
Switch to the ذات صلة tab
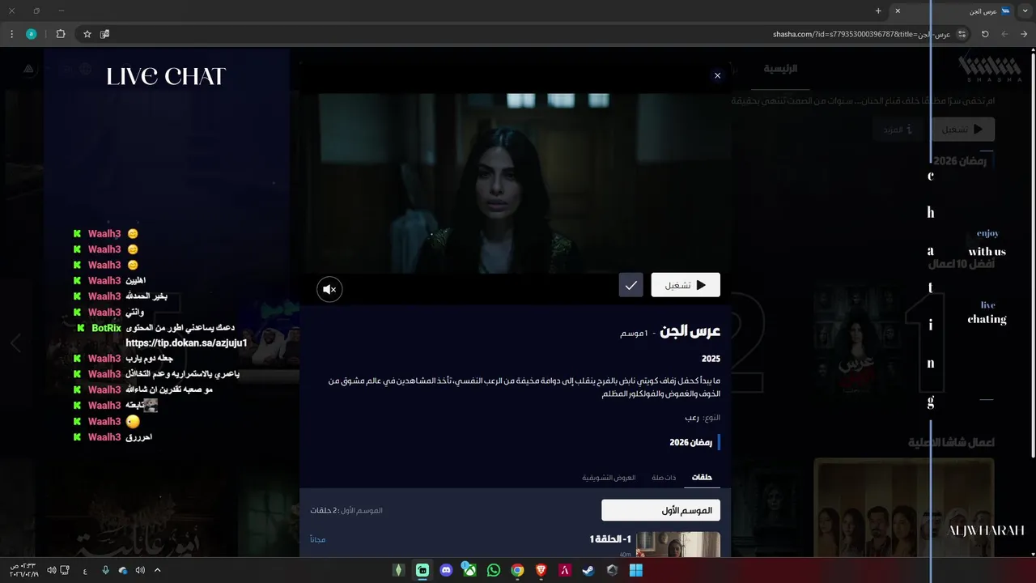pyautogui.click(x=664, y=478)
